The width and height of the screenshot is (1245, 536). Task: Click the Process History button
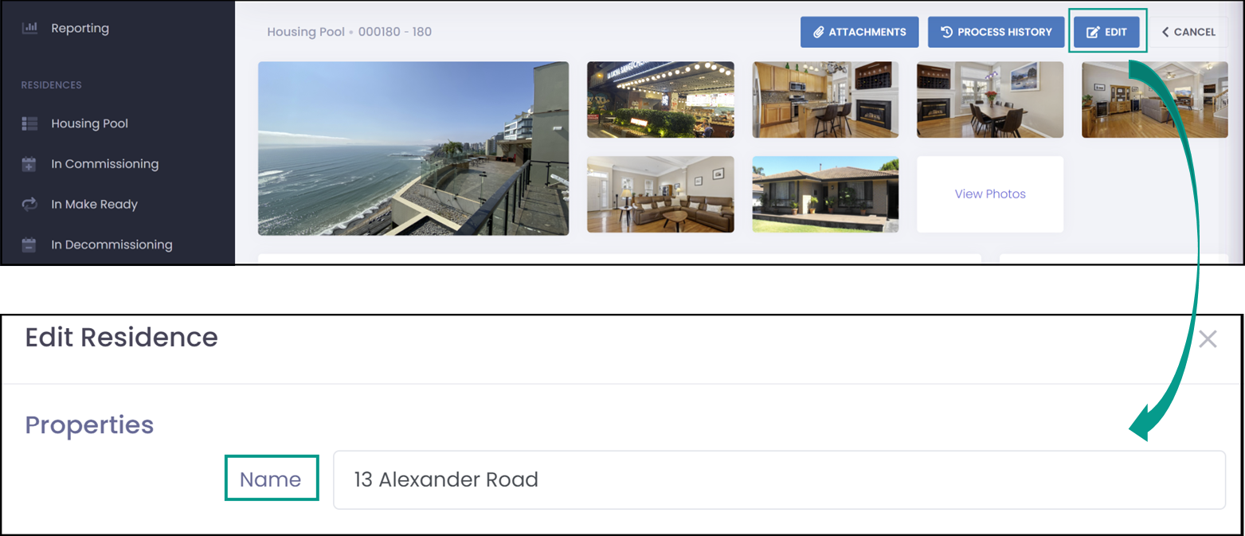tap(996, 33)
